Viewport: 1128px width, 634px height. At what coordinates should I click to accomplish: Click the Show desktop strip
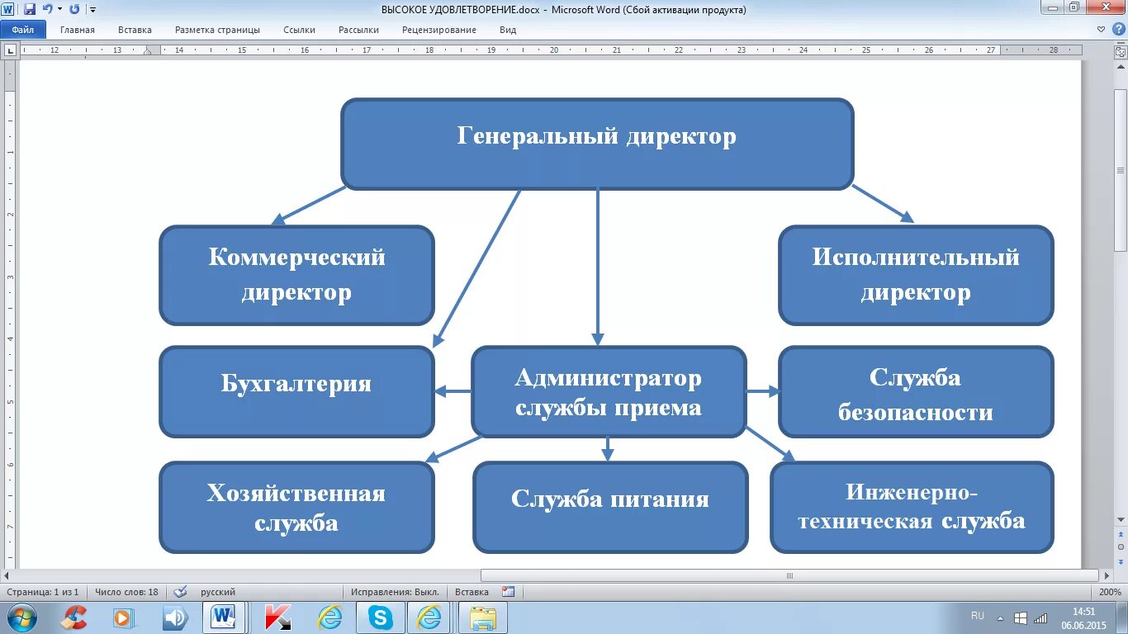(x=1122, y=617)
